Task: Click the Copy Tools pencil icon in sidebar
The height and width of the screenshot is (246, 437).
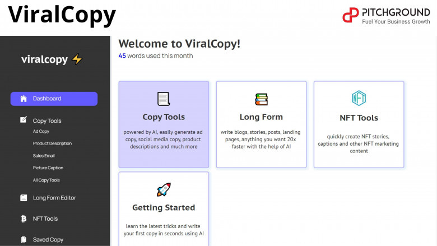Action: pos(24,120)
